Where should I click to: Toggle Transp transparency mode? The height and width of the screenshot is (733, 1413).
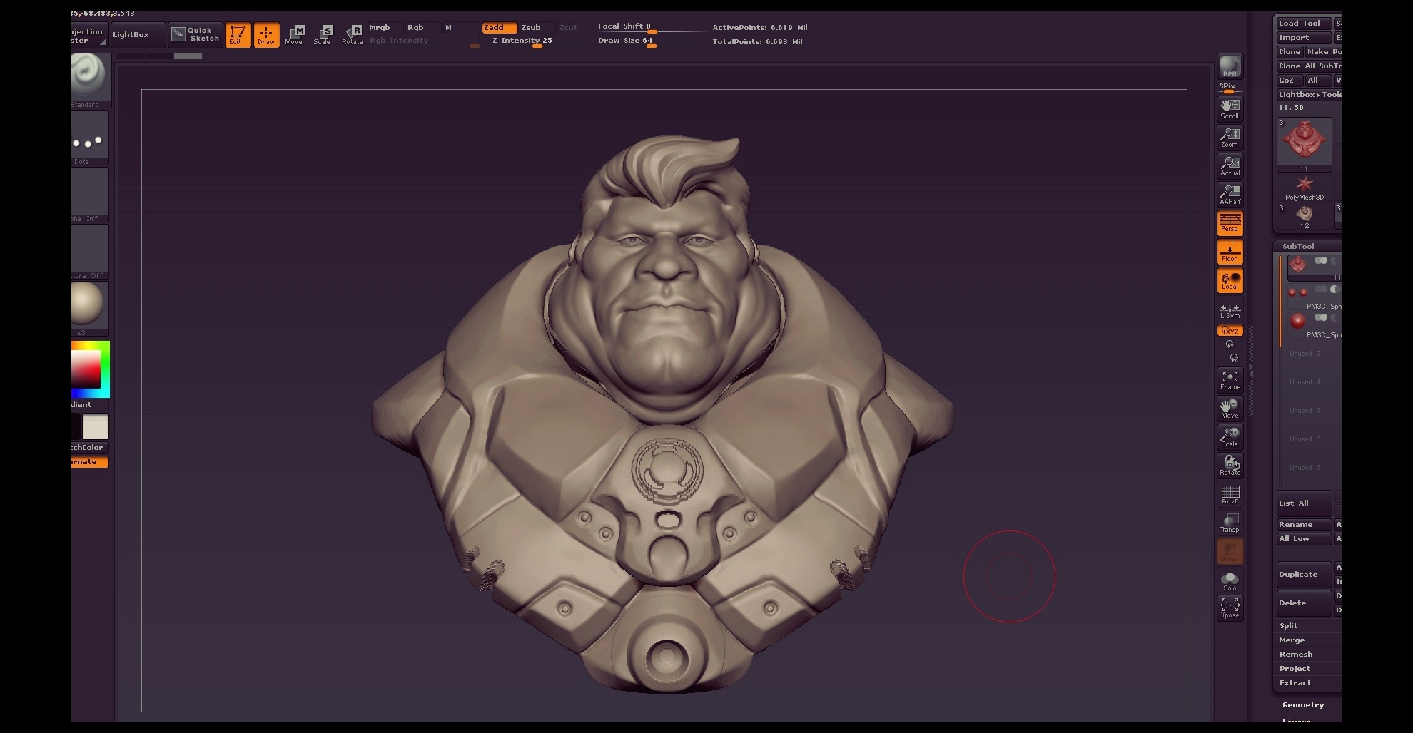click(1230, 523)
